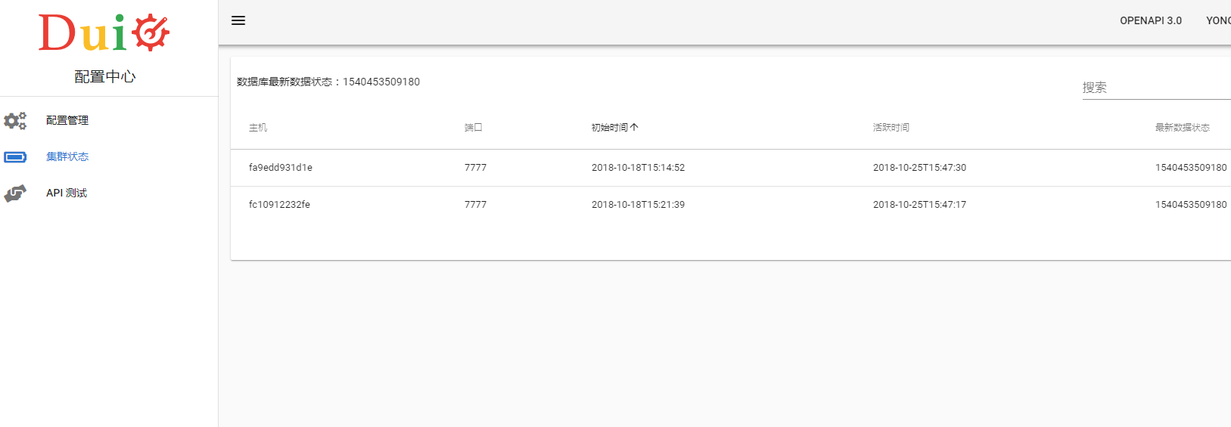Click the blue 集群状态 sidebar icon

(x=15, y=157)
